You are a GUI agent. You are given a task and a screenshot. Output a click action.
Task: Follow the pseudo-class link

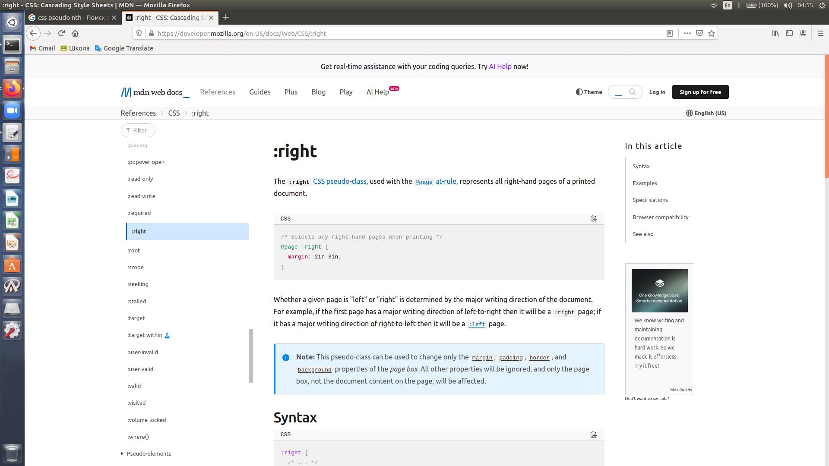pos(346,181)
